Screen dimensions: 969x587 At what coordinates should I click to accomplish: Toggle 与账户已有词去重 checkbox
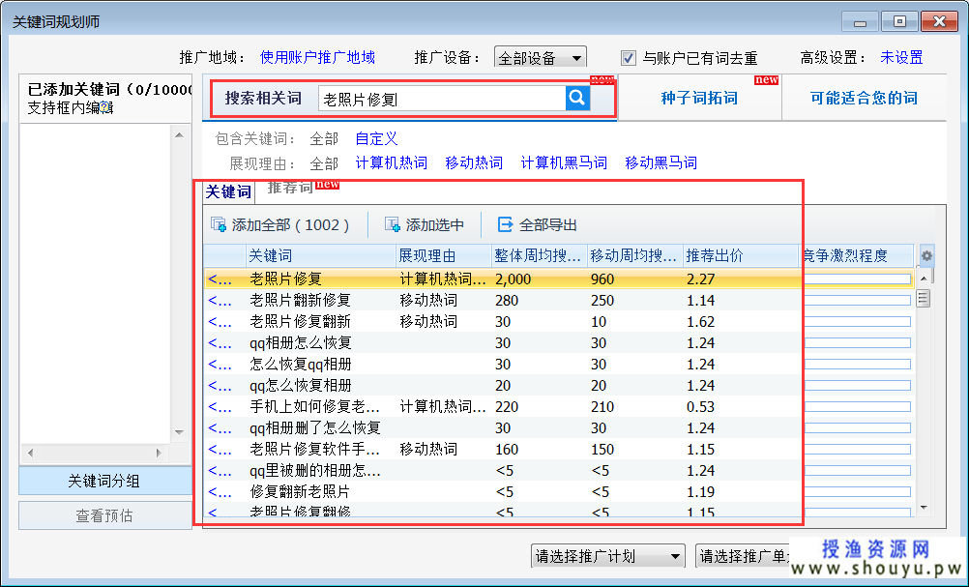click(629, 58)
